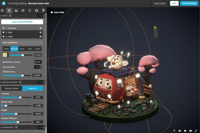The height and width of the screenshot is (133, 200).
Task: Adjust the Height slider
Action: click(x=16, y=114)
